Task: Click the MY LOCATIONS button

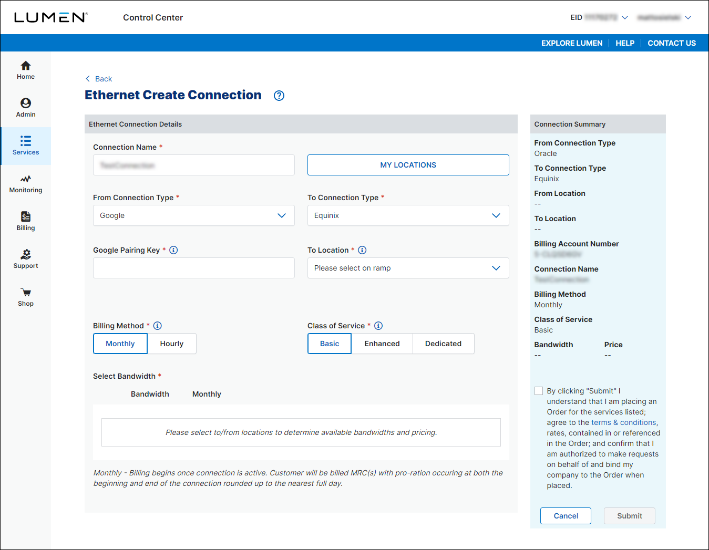Action: [x=408, y=165]
